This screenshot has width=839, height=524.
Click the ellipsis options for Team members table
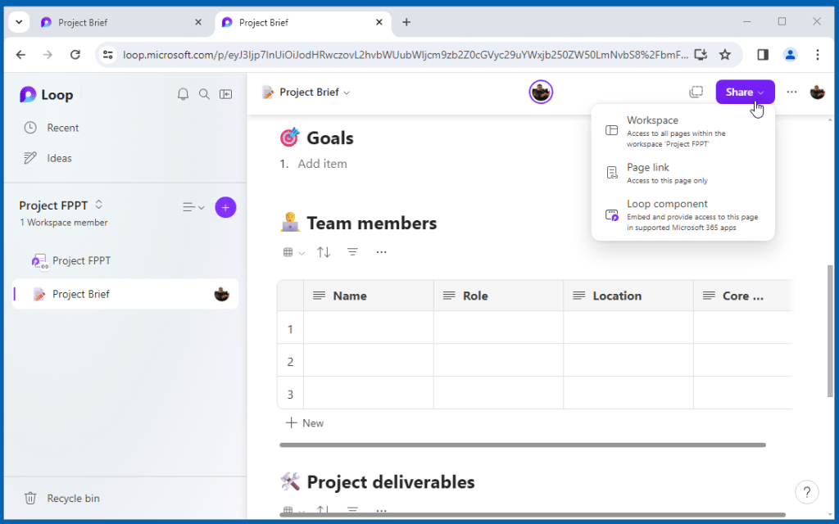(x=381, y=251)
